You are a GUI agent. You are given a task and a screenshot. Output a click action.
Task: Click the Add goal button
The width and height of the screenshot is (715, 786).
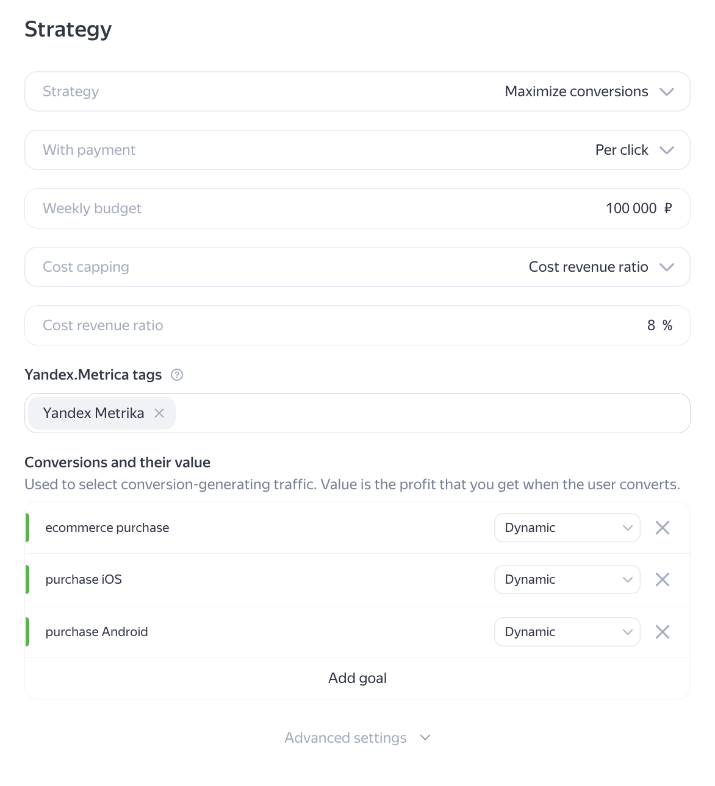pyautogui.click(x=357, y=678)
